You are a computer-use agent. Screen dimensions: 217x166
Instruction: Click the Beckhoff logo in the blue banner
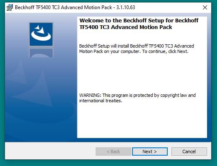point(41,34)
